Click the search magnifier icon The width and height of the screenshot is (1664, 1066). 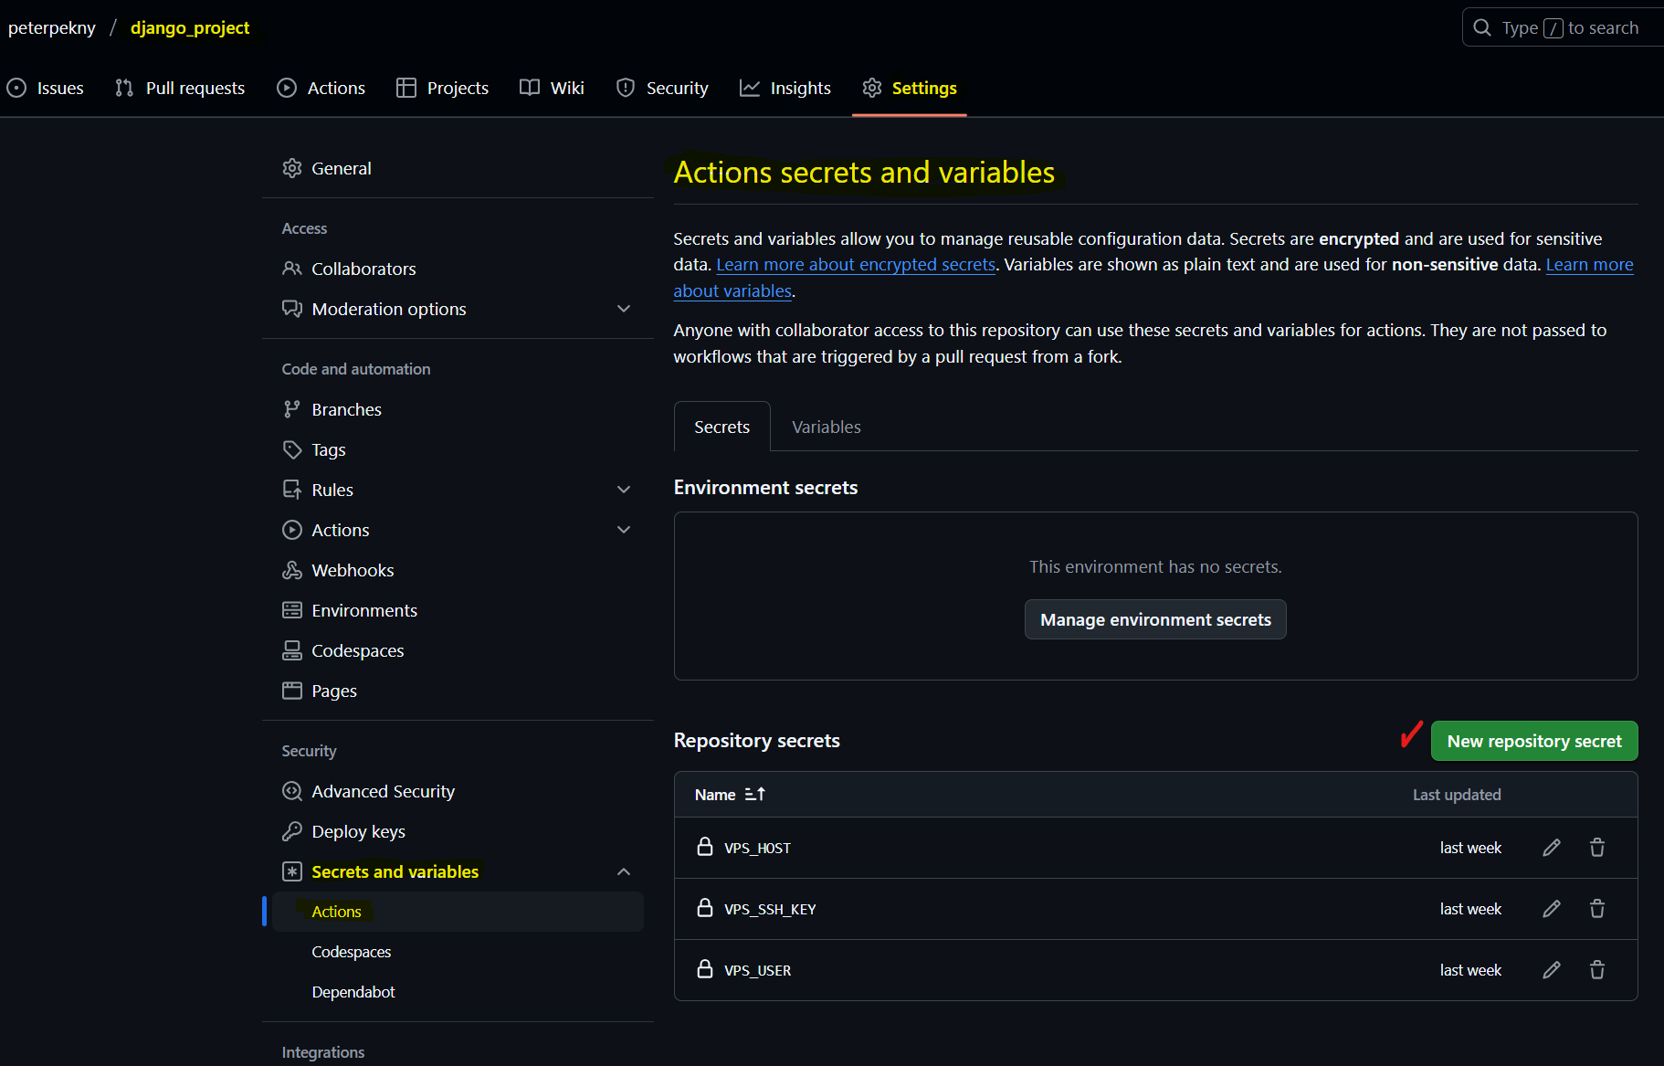(x=1482, y=27)
